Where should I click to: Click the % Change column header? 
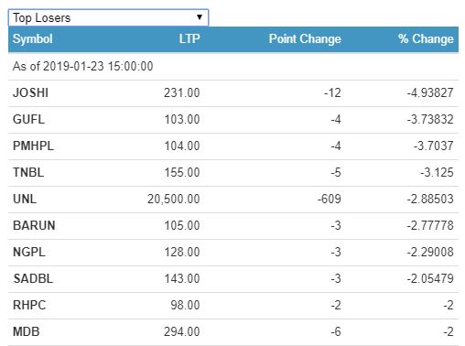pos(426,39)
